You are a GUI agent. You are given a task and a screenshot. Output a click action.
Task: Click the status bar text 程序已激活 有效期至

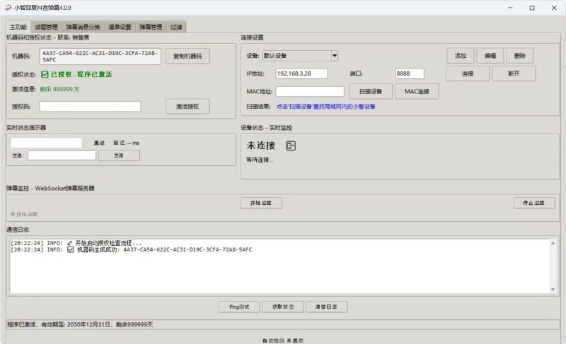tap(80, 324)
